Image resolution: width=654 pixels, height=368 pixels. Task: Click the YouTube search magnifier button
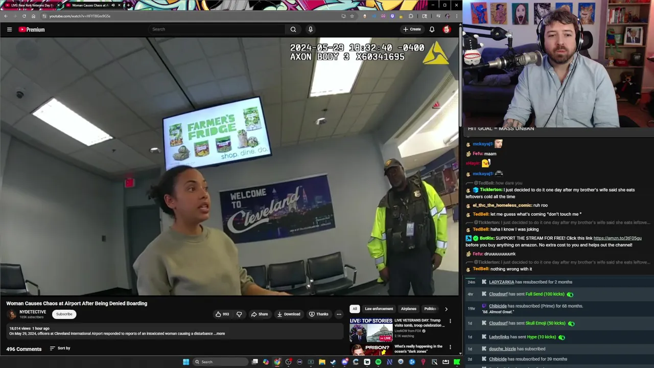(x=293, y=29)
